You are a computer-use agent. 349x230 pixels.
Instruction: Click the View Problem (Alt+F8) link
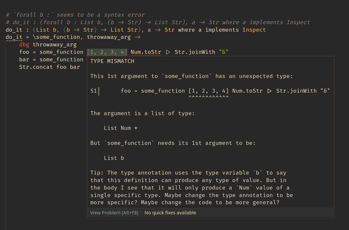(114, 213)
